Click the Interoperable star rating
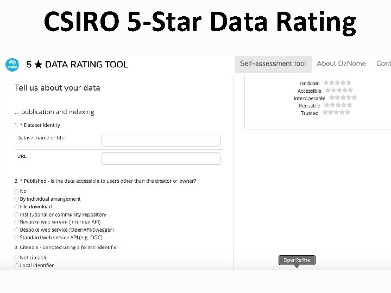This screenshot has height=293, width=391. click(x=343, y=98)
